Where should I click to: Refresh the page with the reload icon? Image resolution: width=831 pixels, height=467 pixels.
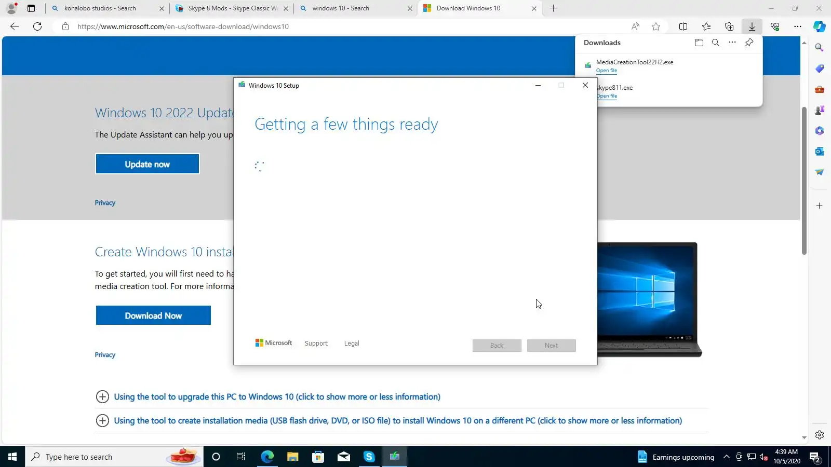coord(37,26)
